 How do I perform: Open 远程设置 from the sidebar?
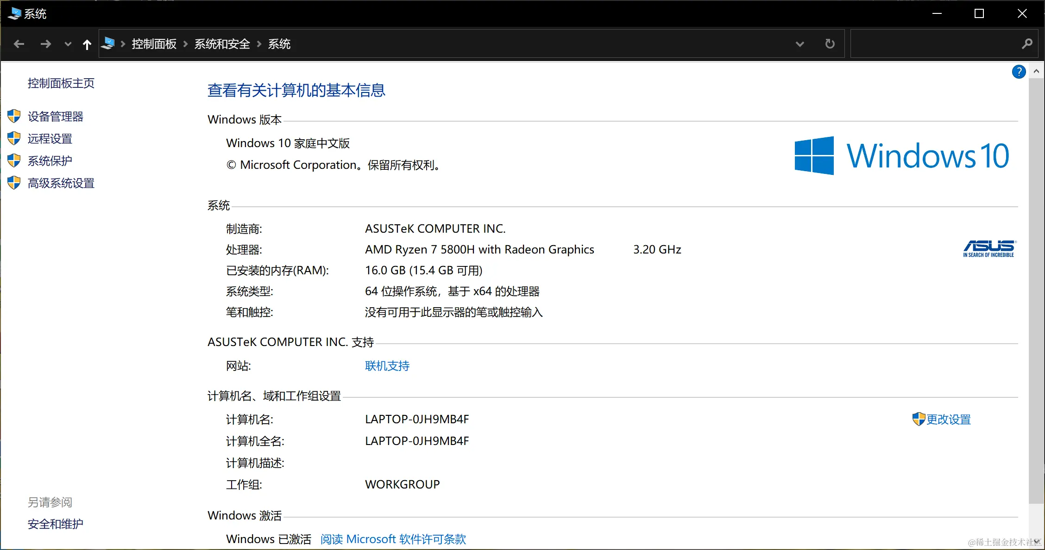pos(50,138)
